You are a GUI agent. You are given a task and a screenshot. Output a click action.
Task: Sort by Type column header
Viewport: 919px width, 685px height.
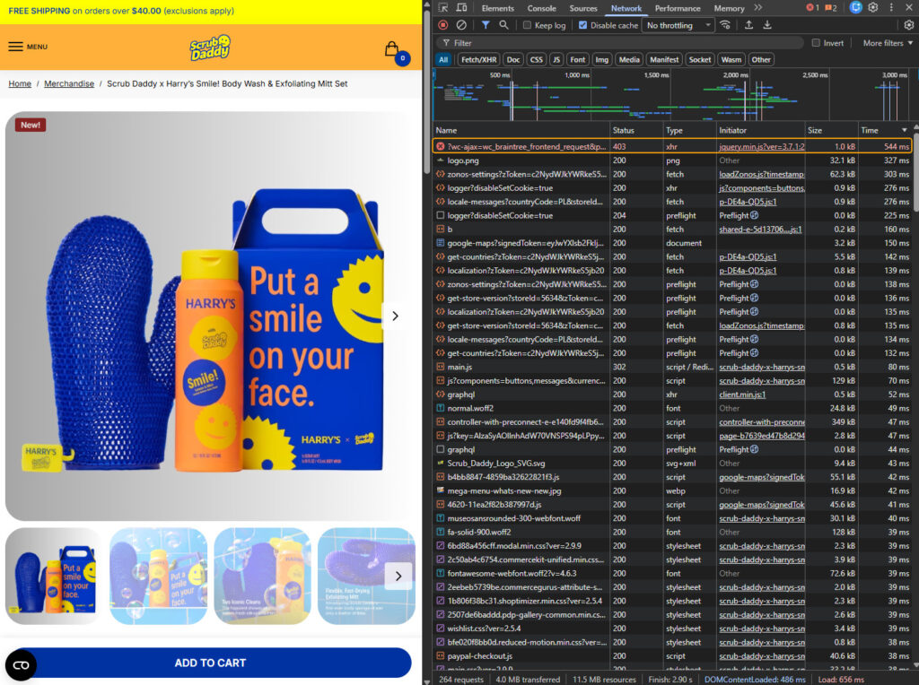pos(689,130)
